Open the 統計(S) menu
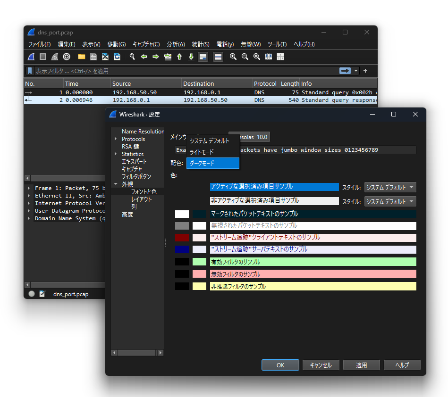448x397 pixels. 201,44
